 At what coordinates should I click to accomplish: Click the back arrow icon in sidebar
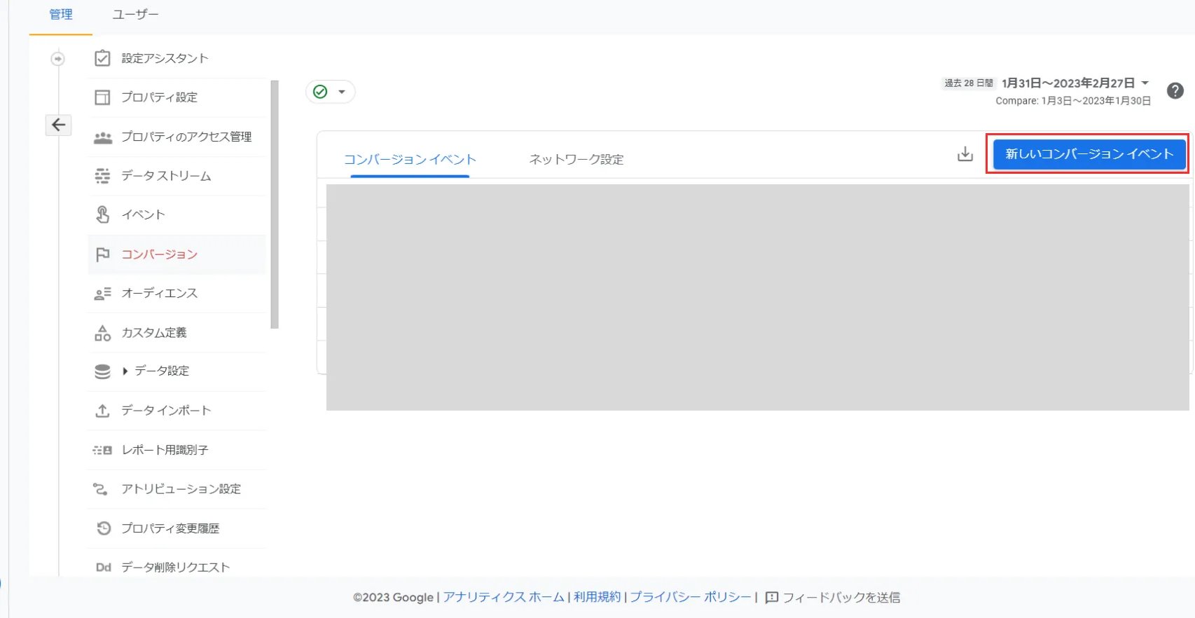59,125
